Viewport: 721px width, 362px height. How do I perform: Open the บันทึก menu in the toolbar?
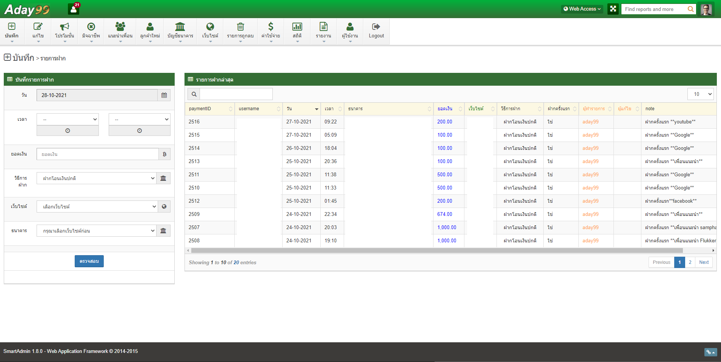click(12, 31)
